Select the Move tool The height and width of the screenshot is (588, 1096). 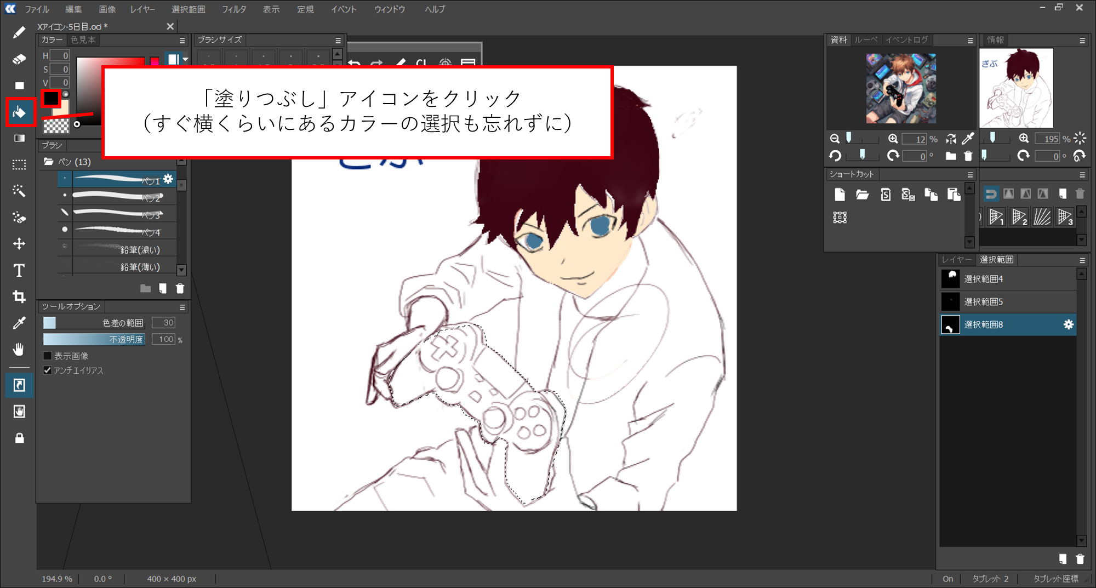click(19, 244)
